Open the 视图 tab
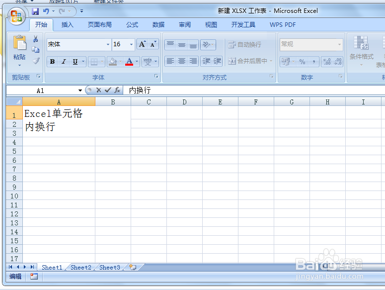 click(211, 24)
